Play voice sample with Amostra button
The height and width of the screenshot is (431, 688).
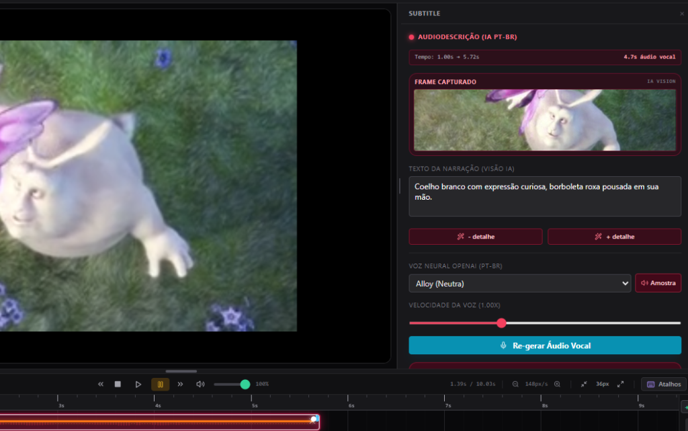[658, 283]
